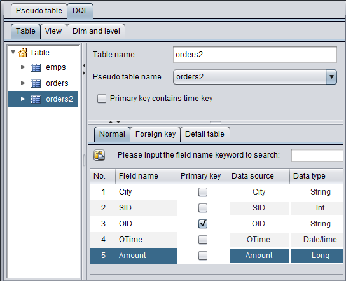
Task: Click the home icon of Table root
Action: click(23, 53)
